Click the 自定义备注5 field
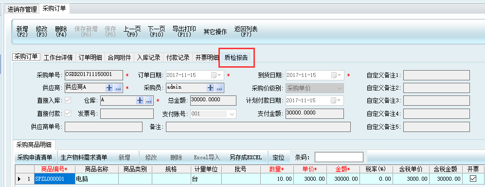 tap(436, 127)
